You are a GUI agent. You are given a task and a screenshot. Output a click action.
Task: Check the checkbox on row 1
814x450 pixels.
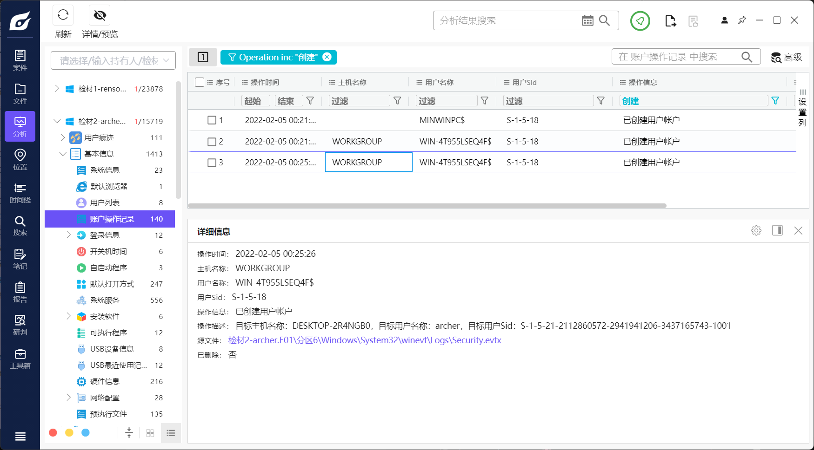(x=212, y=120)
